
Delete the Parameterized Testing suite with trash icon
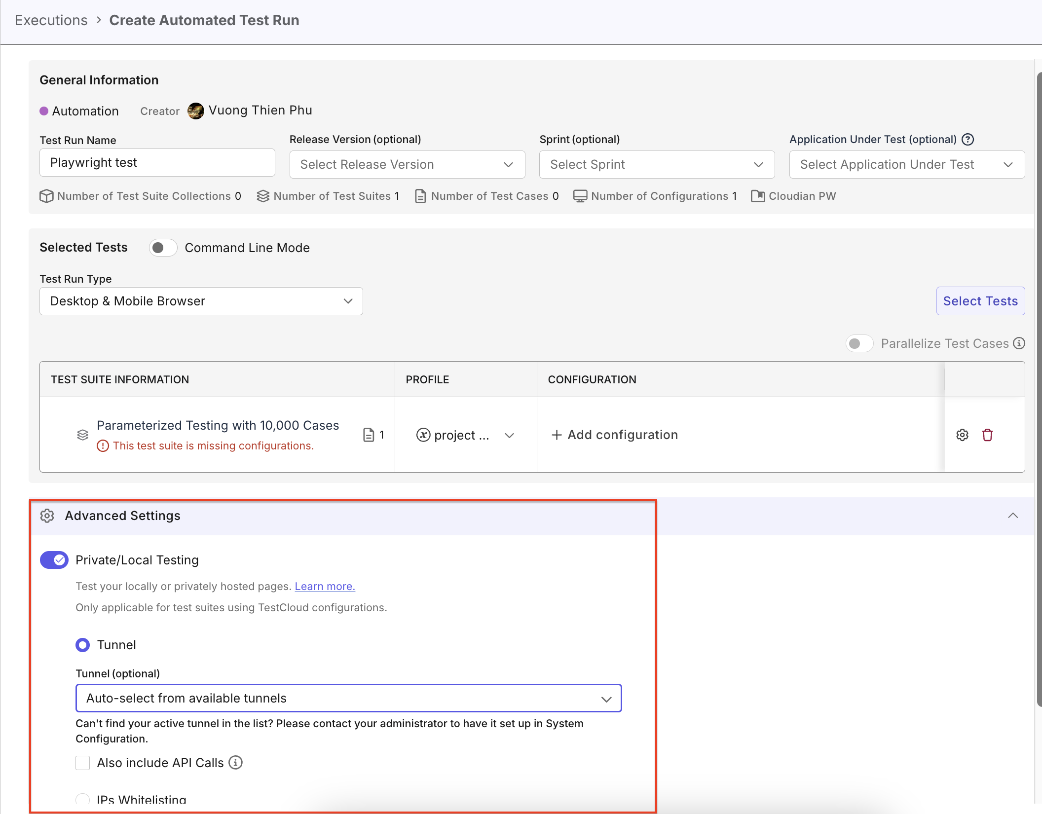(987, 435)
